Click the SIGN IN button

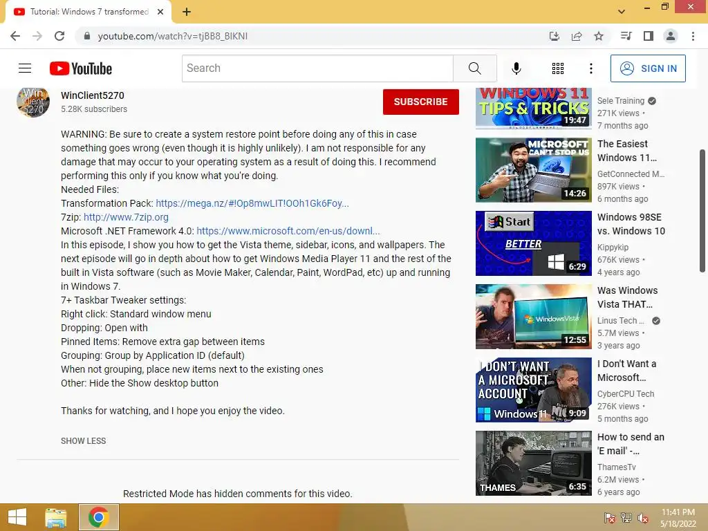point(648,68)
